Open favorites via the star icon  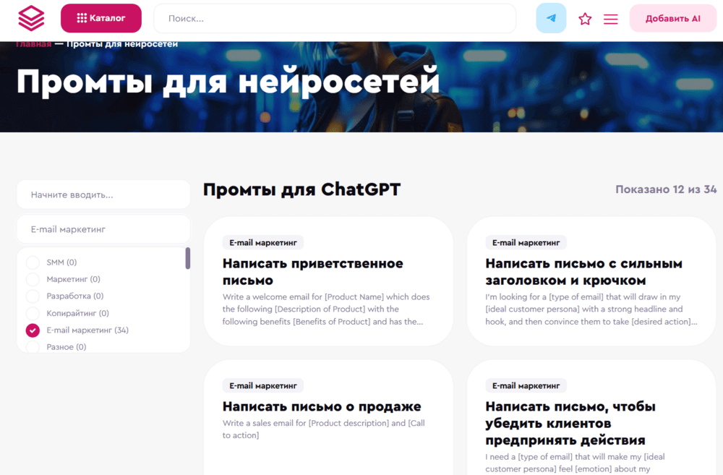coord(585,19)
